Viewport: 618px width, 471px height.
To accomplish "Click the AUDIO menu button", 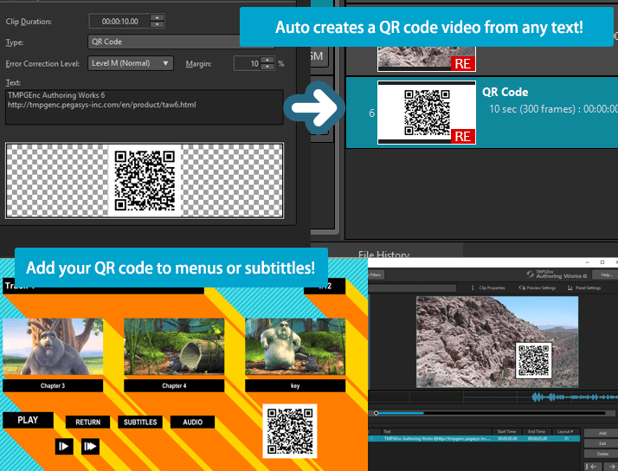I will [192, 423].
